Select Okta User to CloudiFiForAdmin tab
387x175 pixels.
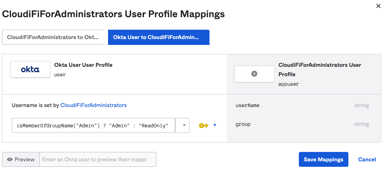[x=159, y=37]
